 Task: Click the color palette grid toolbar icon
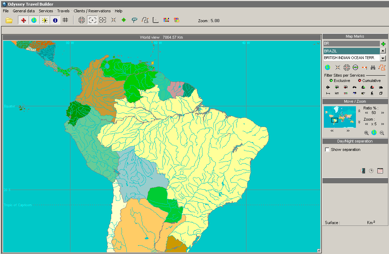(x=166, y=20)
